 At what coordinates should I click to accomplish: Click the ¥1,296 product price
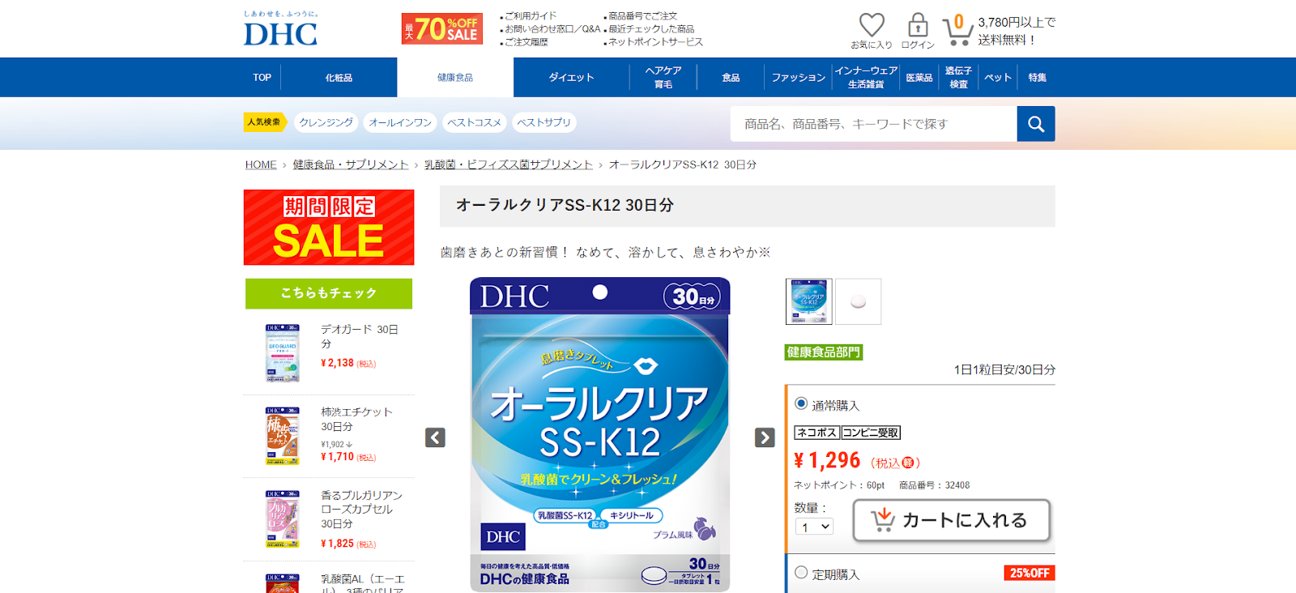click(827, 461)
